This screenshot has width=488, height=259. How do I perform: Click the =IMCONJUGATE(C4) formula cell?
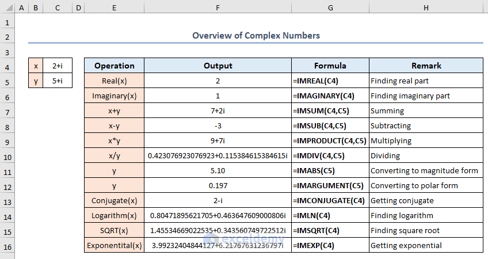pyautogui.click(x=330, y=200)
